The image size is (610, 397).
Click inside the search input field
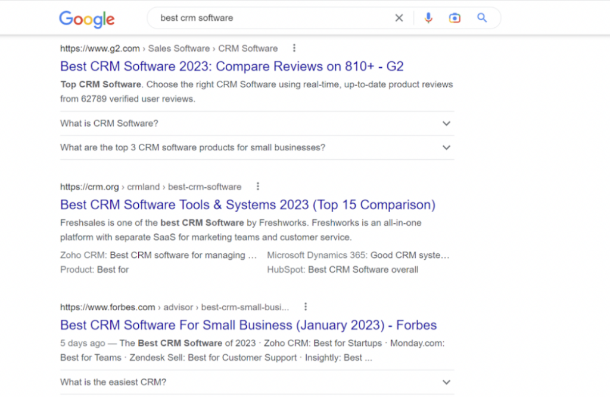pos(268,18)
